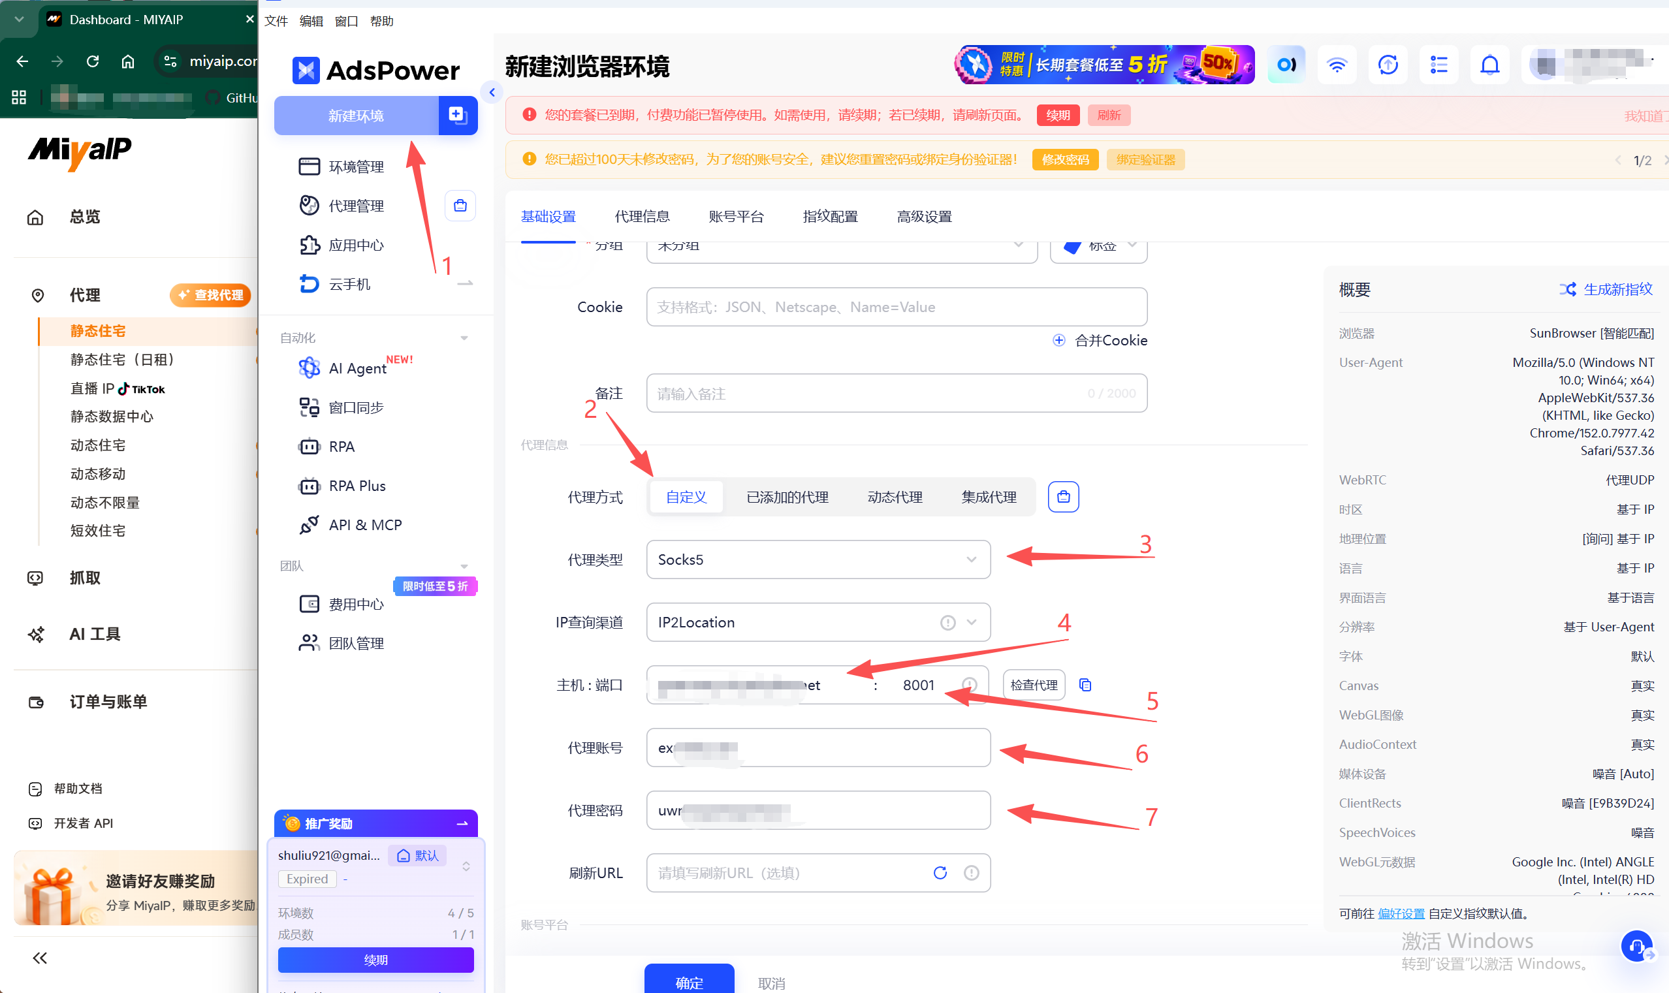Reload the page in browser toolbar
The height and width of the screenshot is (993, 1669).
[93, 61]
